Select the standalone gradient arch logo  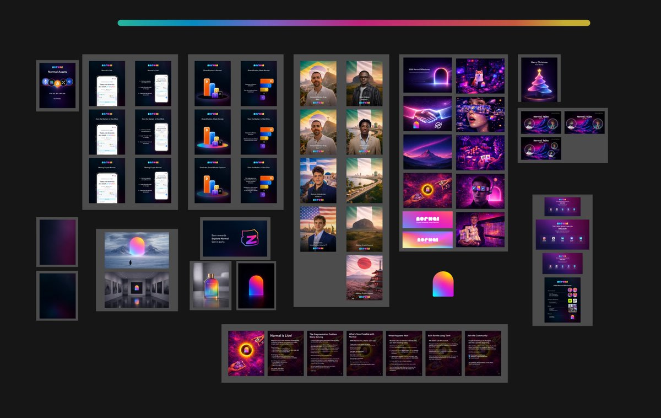[x=443, y=284]
